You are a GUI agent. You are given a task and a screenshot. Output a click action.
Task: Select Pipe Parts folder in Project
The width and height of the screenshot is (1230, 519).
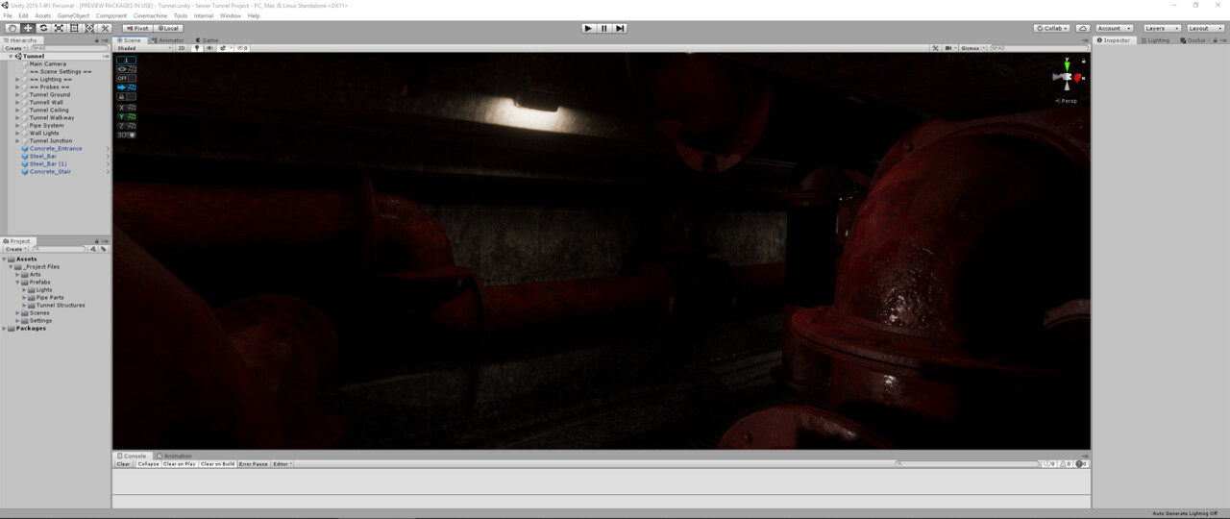click(x=50, y=297)
